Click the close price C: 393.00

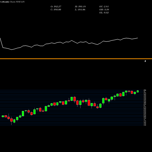pyautogui.click(x=56, y=10)
